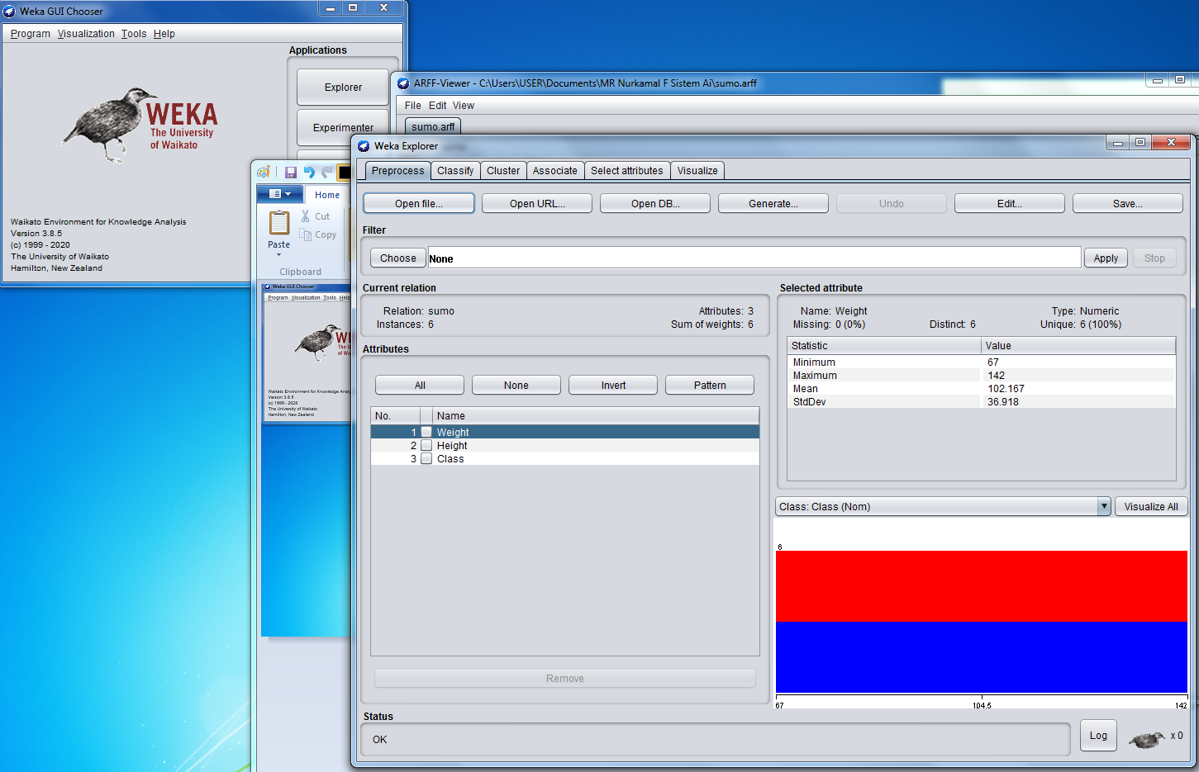
Task: Open the Paint file menu dropdown button
Action: tap(280, 194)
